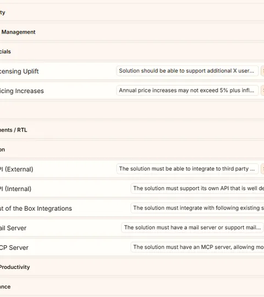Expand the section header ending in 'nce'

pos(132,287)
